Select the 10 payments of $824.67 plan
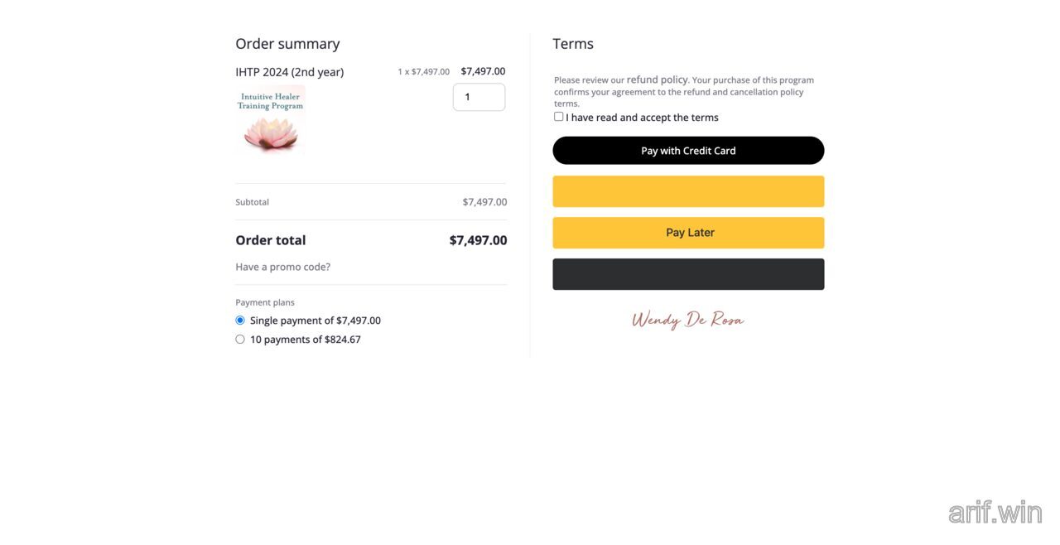The image size is (1060, 545). point(239,339)
